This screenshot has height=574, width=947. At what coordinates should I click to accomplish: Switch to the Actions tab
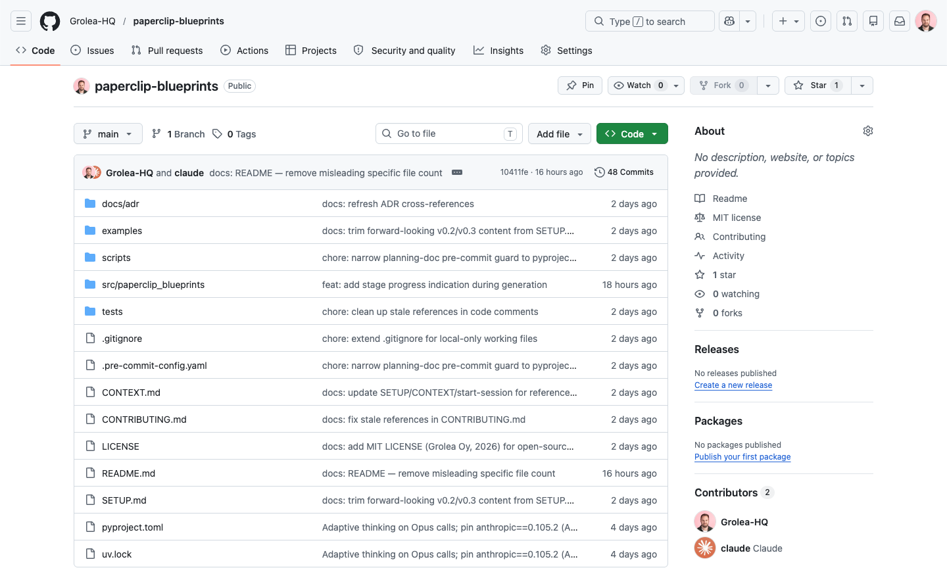[245, 51]
